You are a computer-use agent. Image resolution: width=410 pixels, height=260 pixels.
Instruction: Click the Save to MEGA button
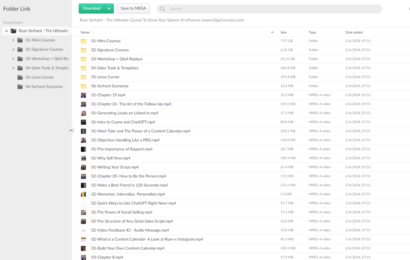[x=133, y=8]
